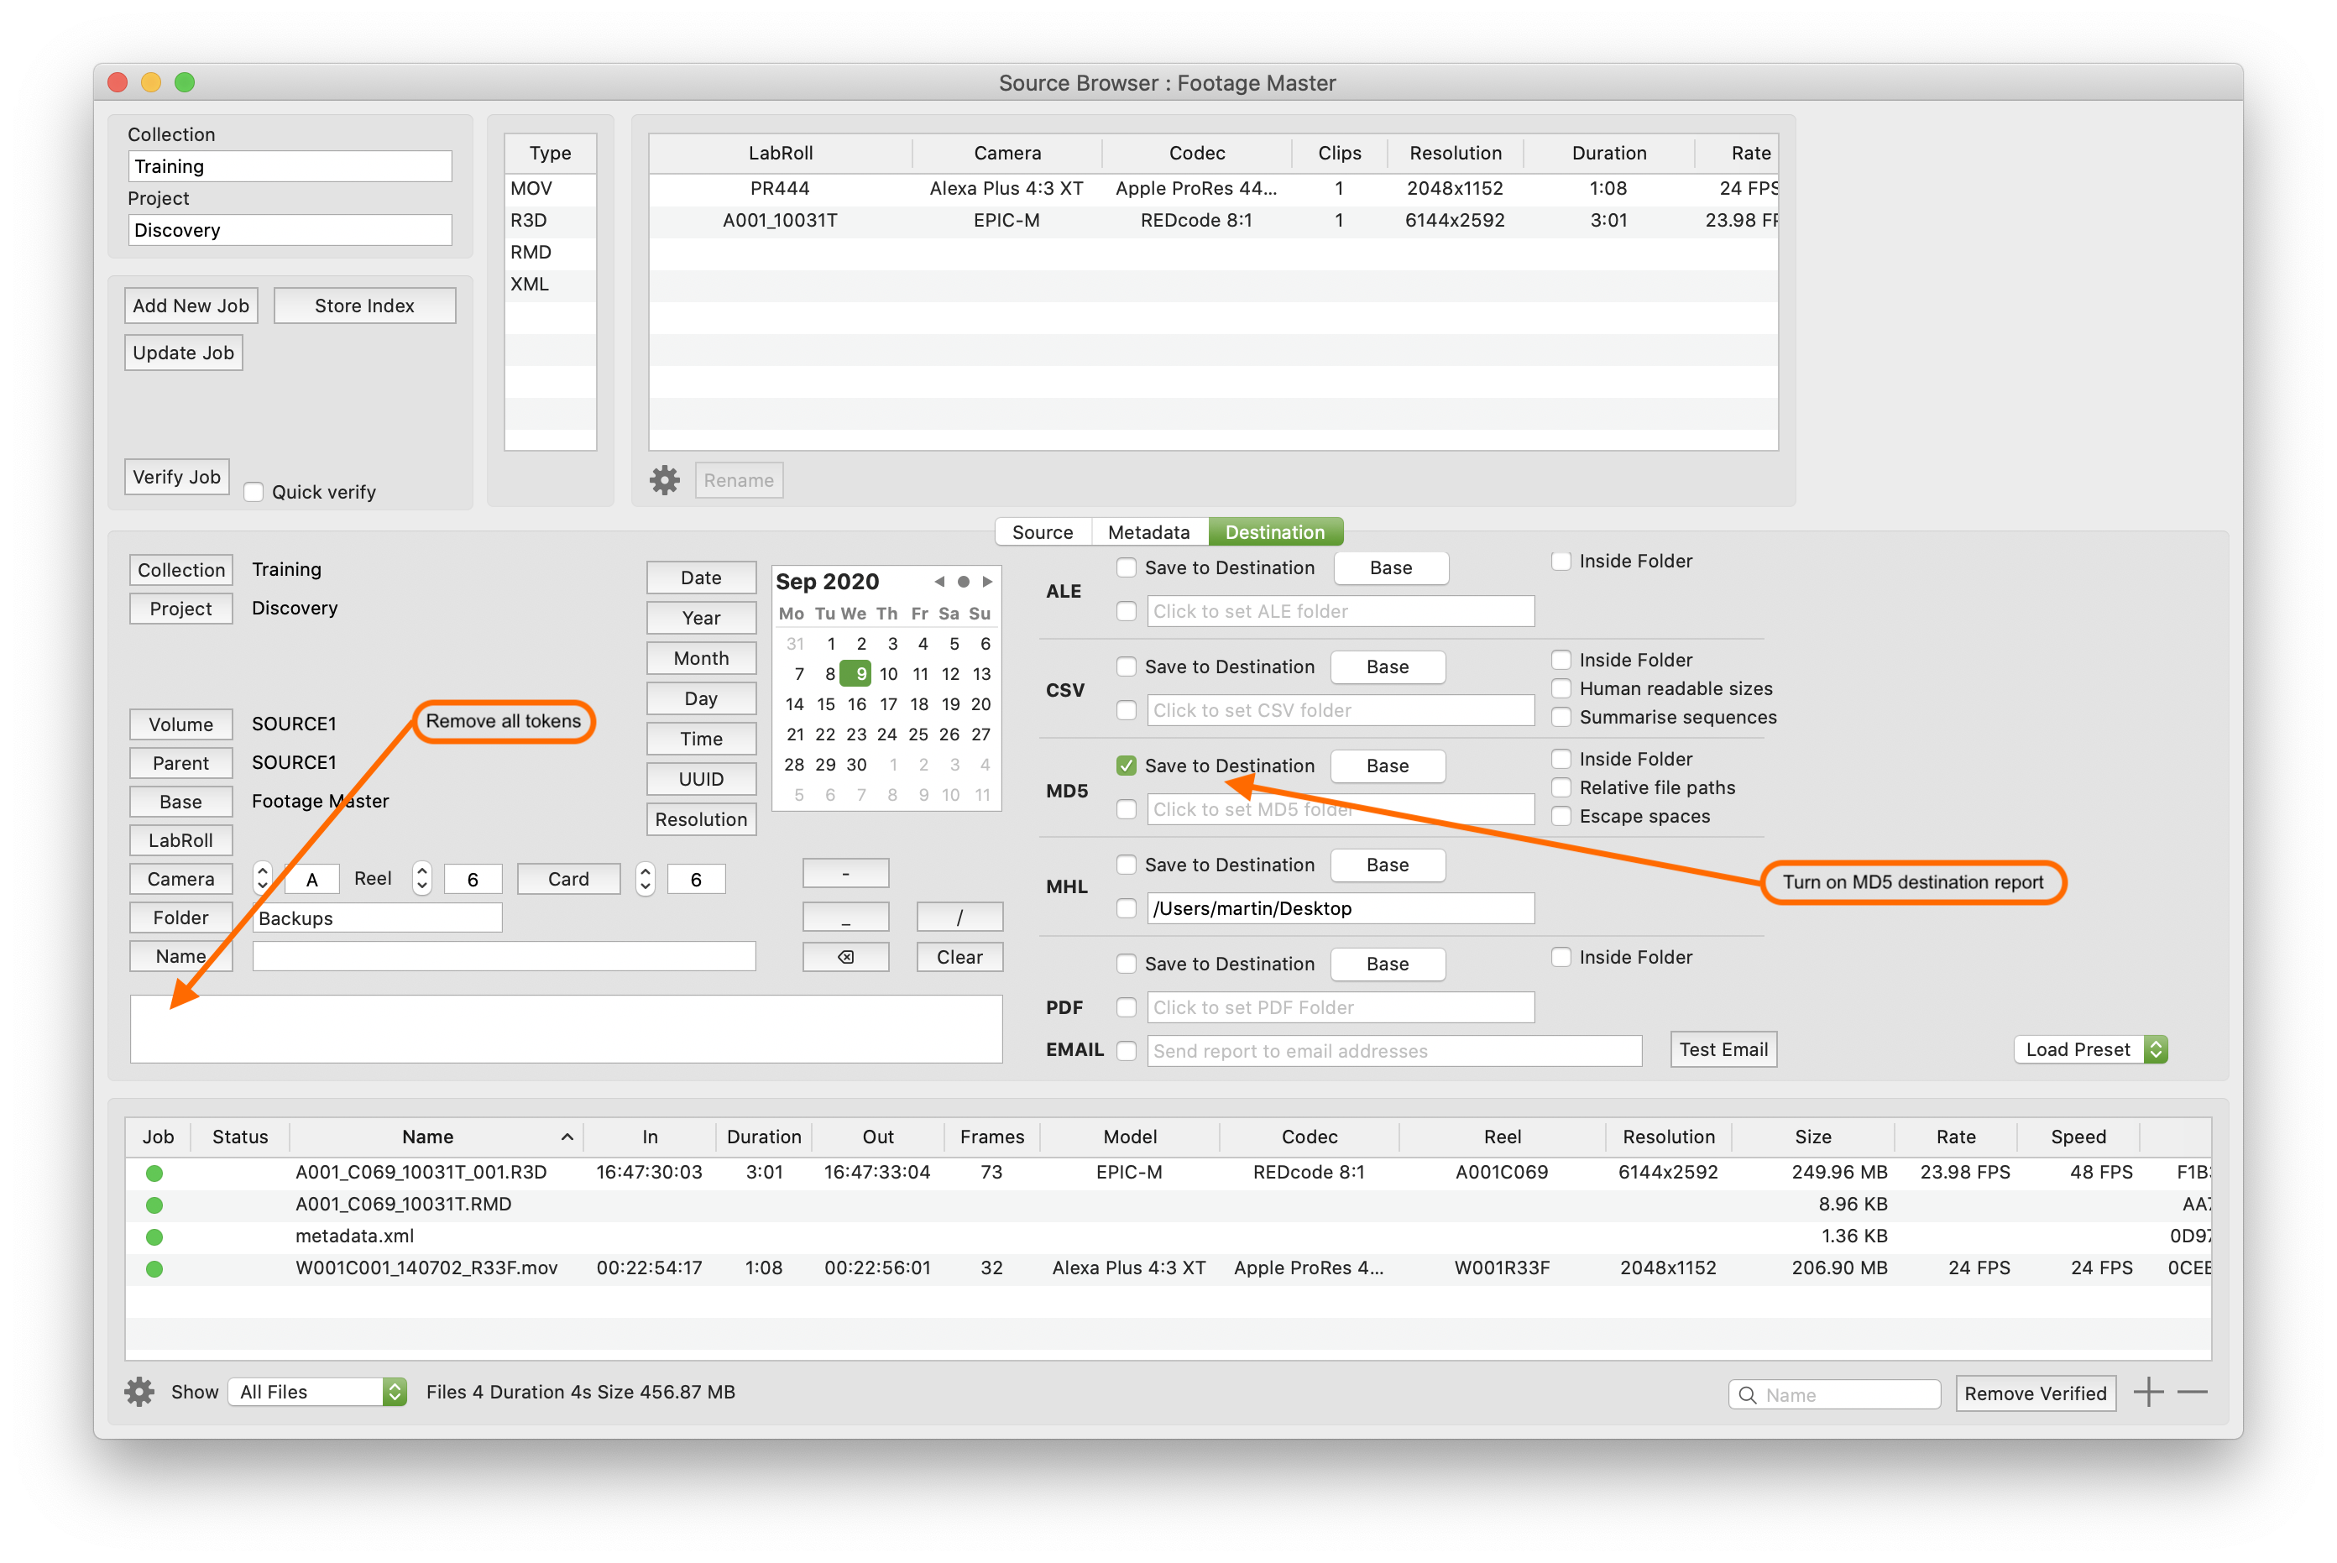The width and height of the screenshot is (2337, 1563).
Task: Uncheck MD5 Save to Destination
Action: (1127, 766)
